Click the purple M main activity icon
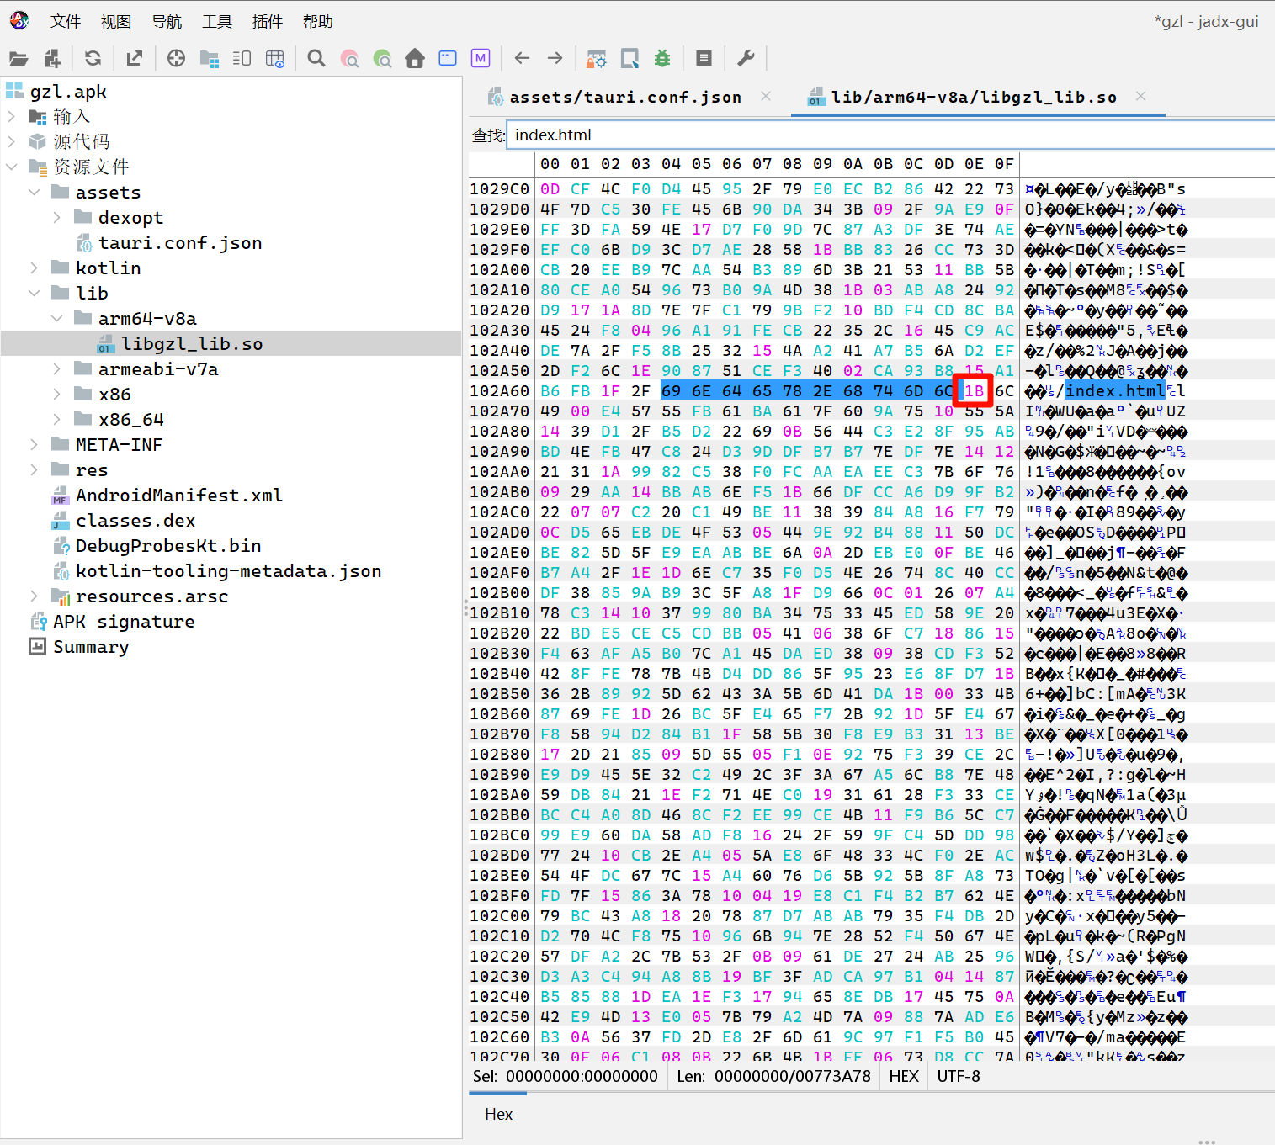The image size is (1275, 1145). click(481, 58)
